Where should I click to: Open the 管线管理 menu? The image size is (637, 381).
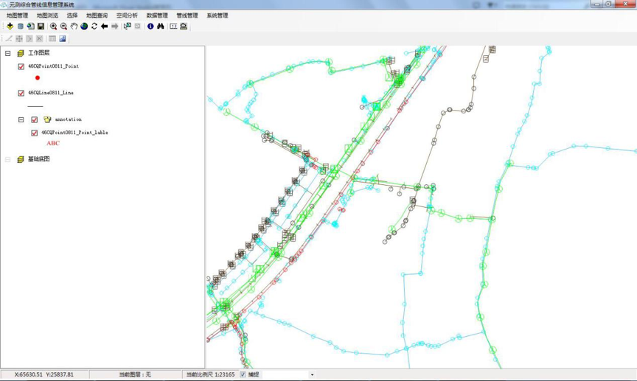[x=187, y=15]
